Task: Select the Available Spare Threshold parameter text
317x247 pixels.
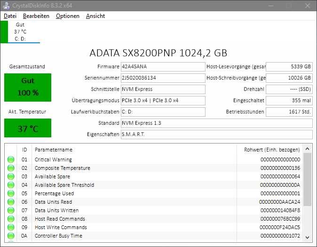Action: coord(64,185)
